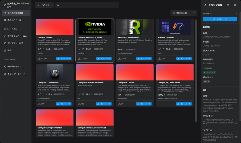Collapse the アクション section

pos(236,14)
